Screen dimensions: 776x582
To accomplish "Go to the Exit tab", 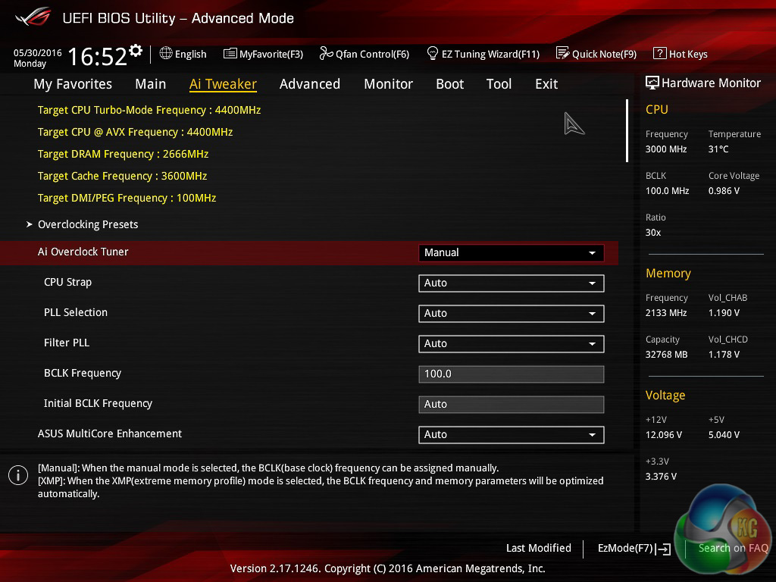I will coord(546,84).
